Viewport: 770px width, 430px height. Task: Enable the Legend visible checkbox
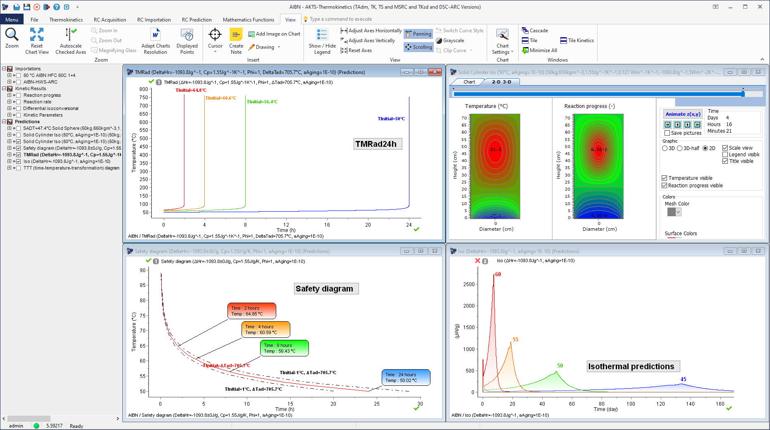coord(725,155)
